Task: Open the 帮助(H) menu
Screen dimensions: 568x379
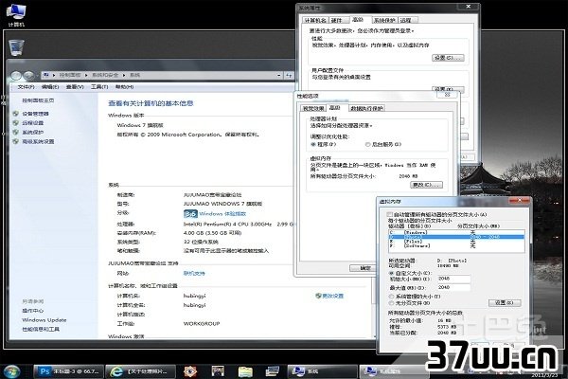Action: (124, 87)
